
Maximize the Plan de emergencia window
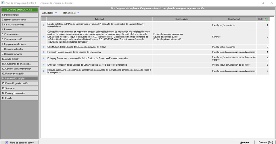point(262,3)
